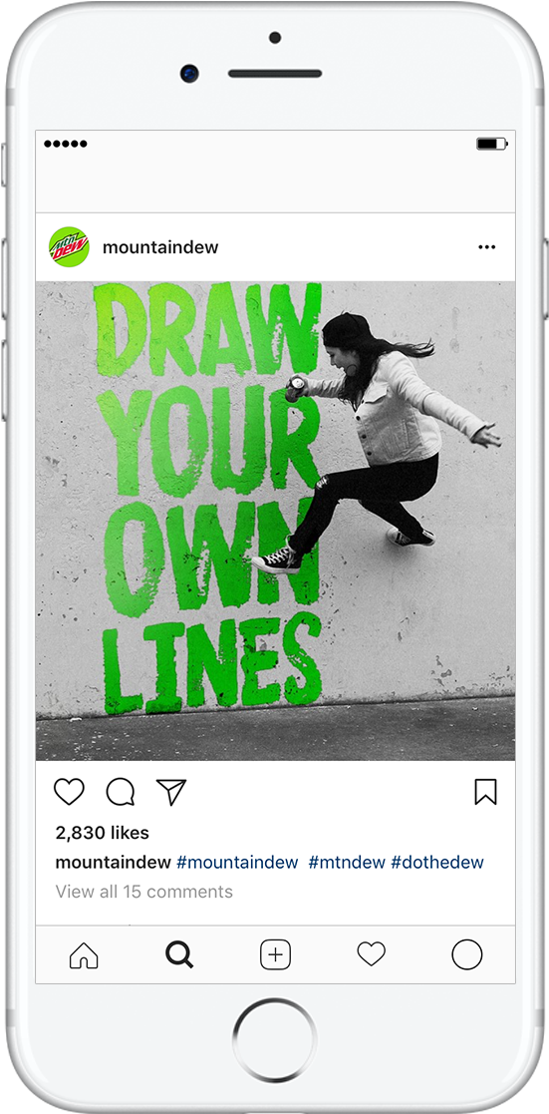Viewport: 549px width, 1114px height.
Task: Open the mountaindew profile picture
Action: click(69, 247)
